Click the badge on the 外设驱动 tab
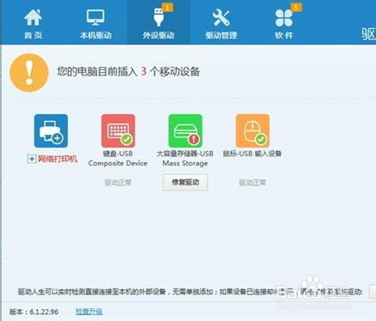The height and width of the screenshot is (321, 376). point(167,7)
